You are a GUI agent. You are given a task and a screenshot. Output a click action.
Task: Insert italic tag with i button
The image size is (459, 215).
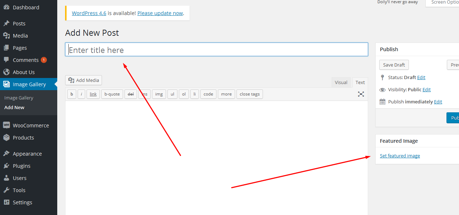click(81, 94)
